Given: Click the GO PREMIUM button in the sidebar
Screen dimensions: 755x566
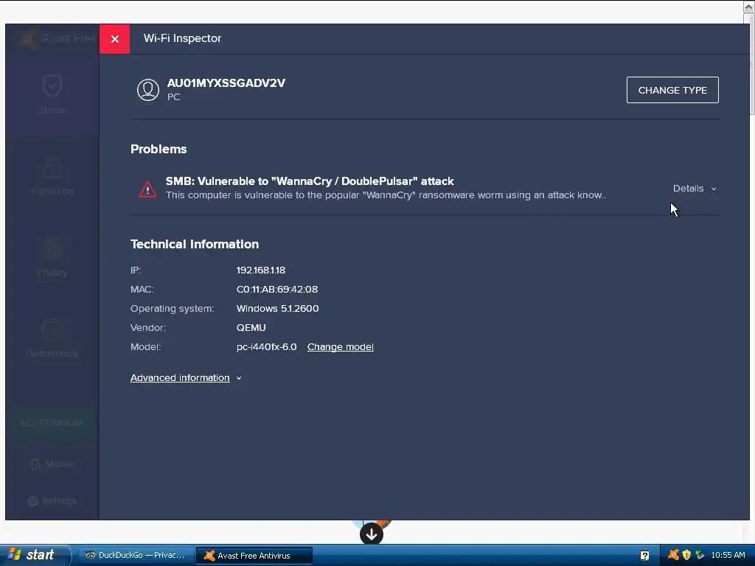Looking at the screenshot, I should [52, 422].
